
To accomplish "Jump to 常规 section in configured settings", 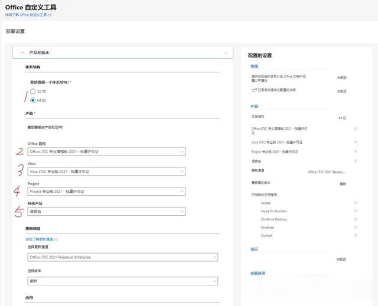I will [x=254, y=66].
